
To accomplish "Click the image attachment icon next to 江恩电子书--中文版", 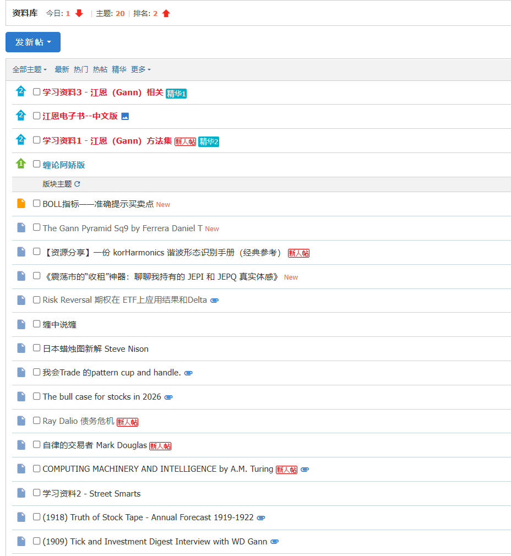I will [x=125, y=116].
